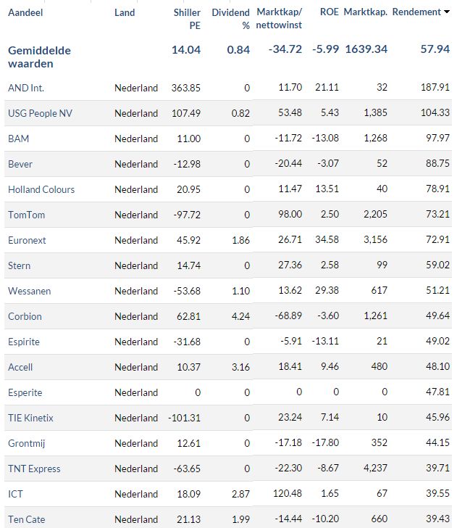Sort by Marktkap/nettowinst column header
The image size is (457, 528).
click(x=279, y=19)
